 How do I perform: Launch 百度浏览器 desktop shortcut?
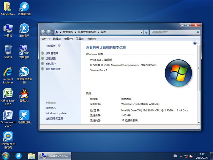(x=24, y=8)
